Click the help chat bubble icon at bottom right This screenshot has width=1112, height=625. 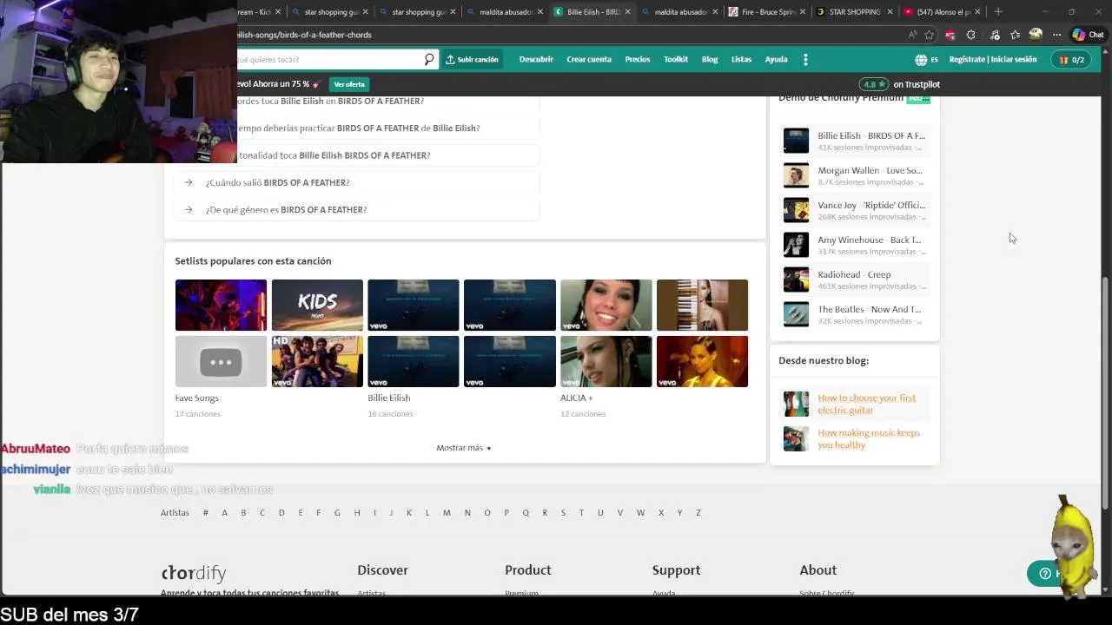point(1045,574)
